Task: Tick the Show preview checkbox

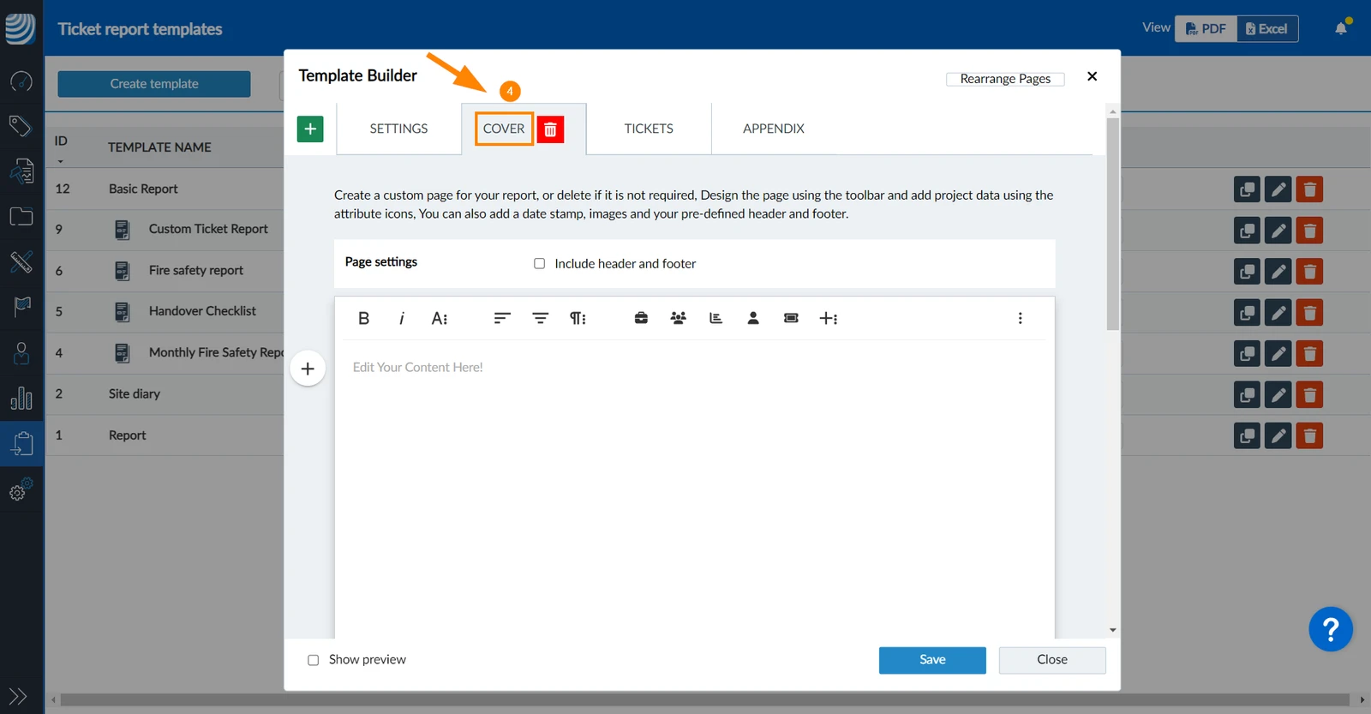Action: [x=314, y=660]
